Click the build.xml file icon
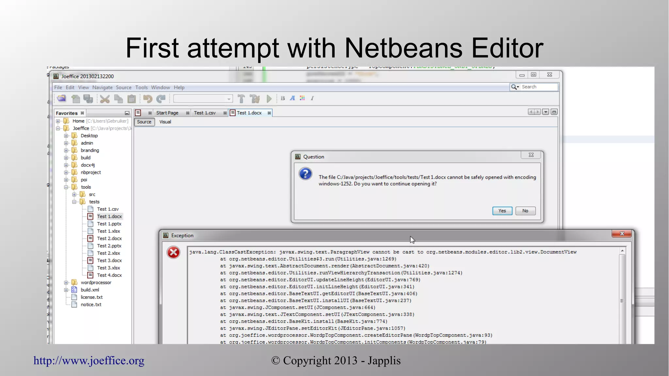Screen dimensions: 669x376 pos(74,290)
